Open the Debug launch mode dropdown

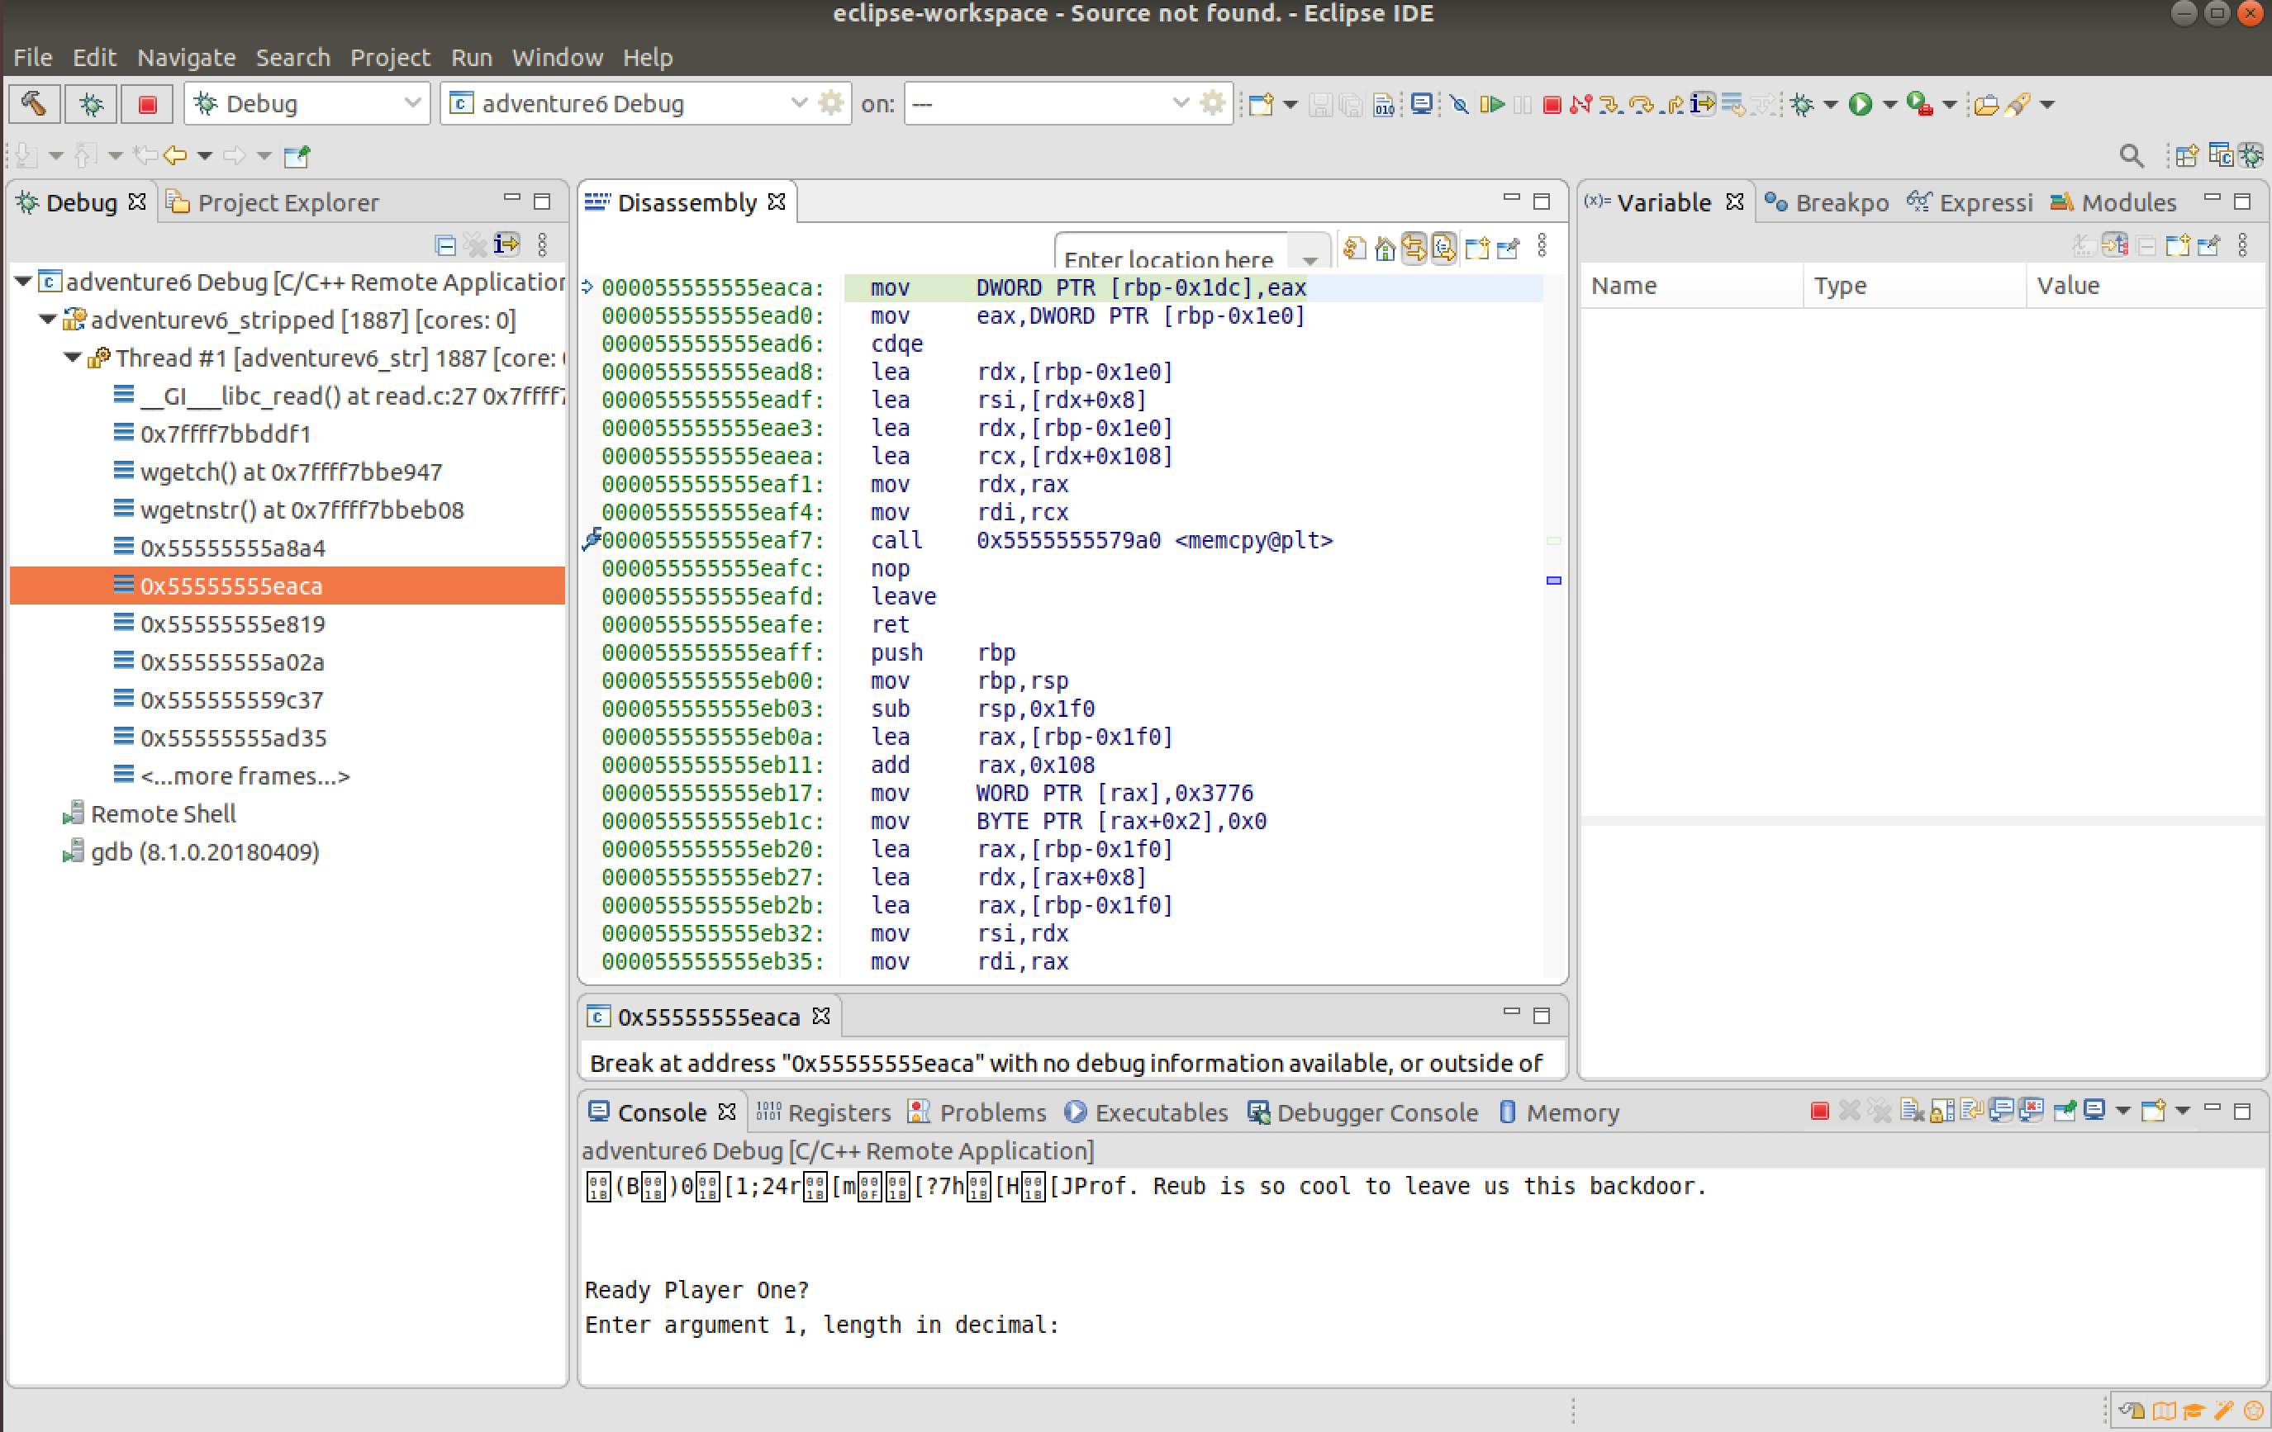tap(412, 104)
